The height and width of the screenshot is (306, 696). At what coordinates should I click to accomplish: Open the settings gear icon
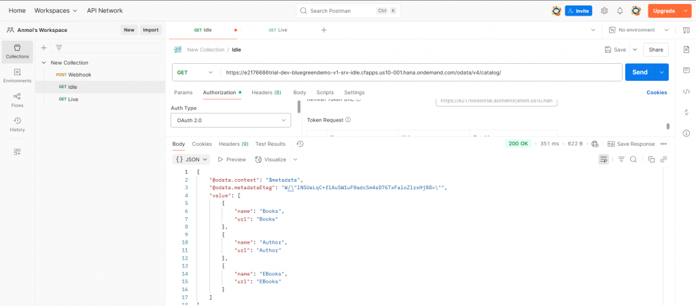click(x=604, y=11)
